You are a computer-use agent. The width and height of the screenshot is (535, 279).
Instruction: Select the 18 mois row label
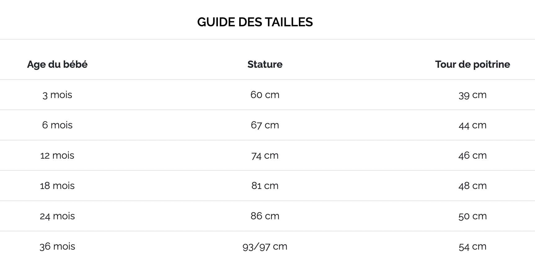pyautogui.click(x=57, y=186)
